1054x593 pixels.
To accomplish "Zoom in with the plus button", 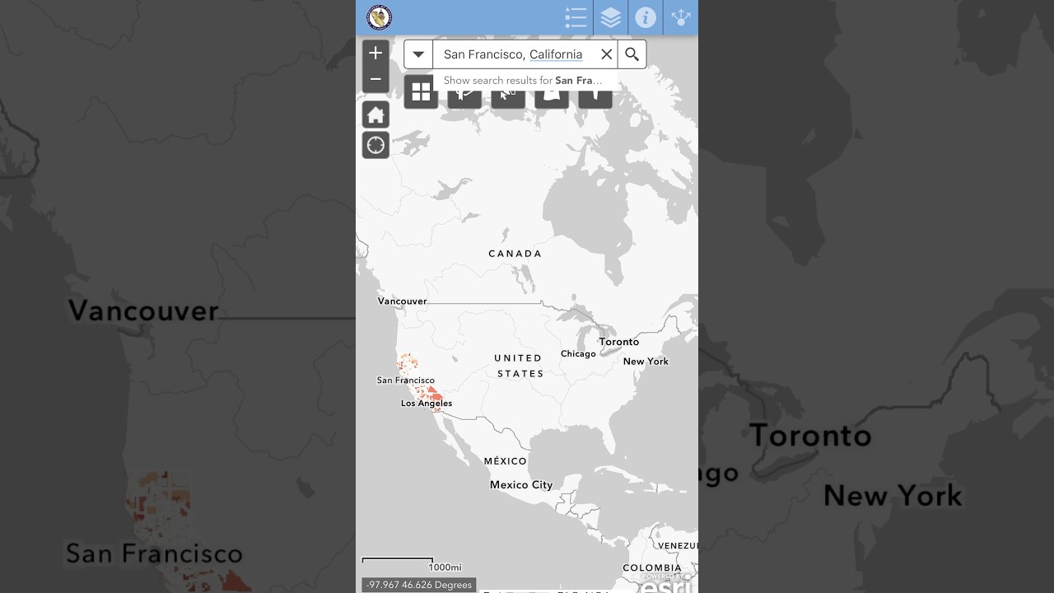I will coord(375,53).
